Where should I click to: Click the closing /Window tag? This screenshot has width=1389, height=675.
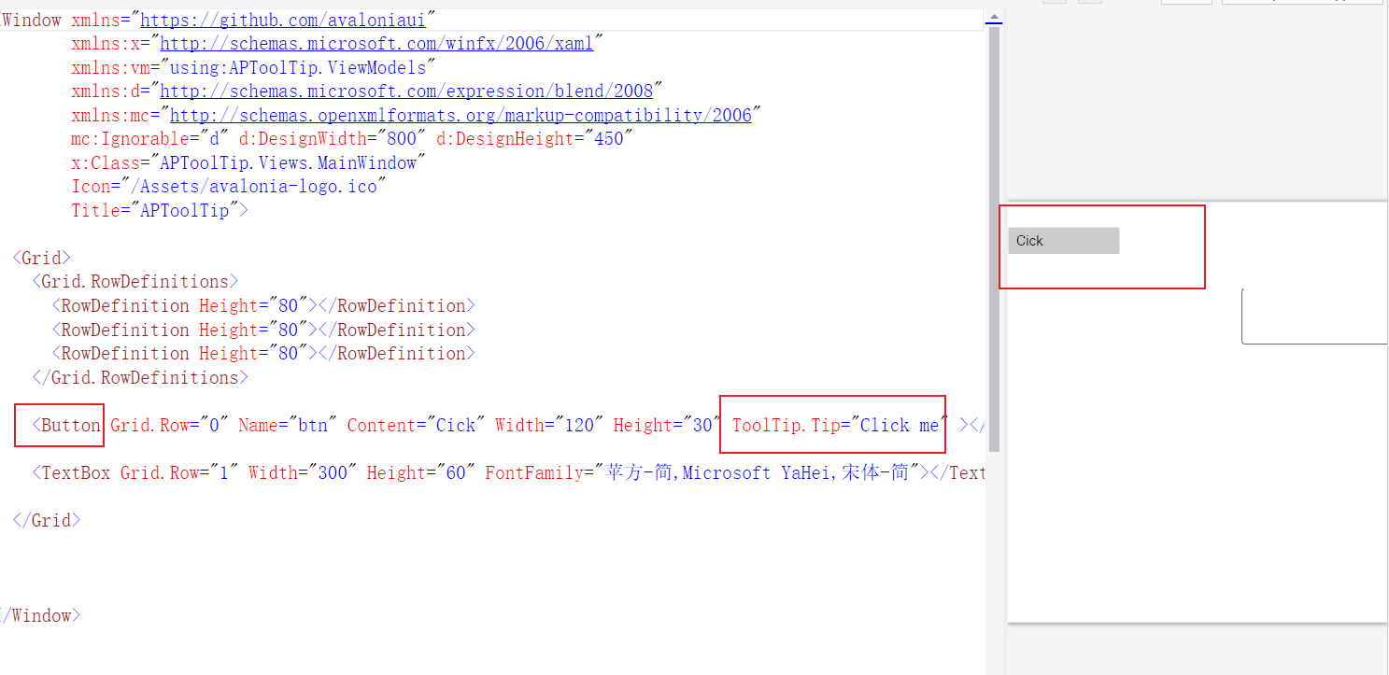click(40, 616)
